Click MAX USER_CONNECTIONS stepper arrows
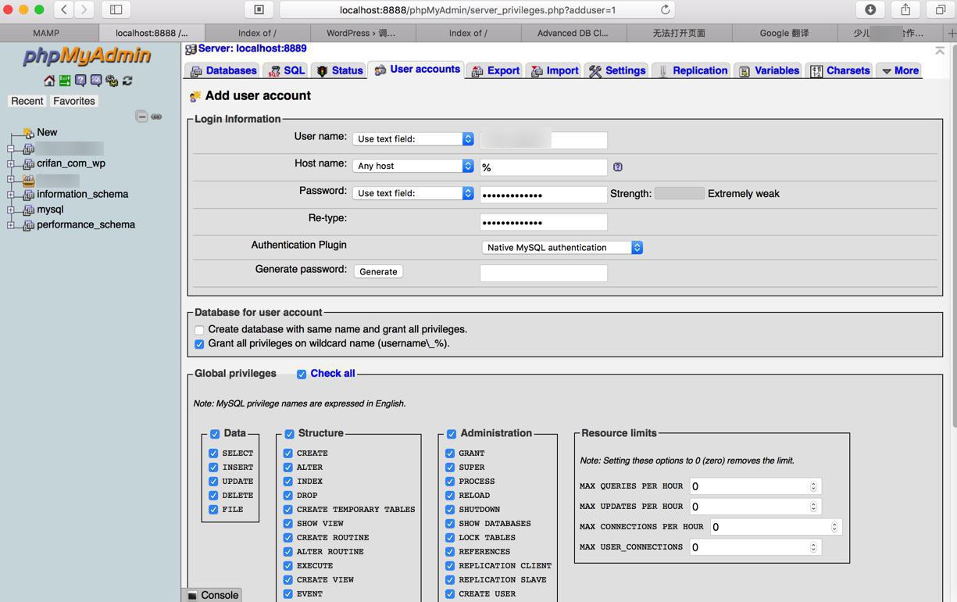The width and height of the screenshot is (957, 602). (813, 547)
